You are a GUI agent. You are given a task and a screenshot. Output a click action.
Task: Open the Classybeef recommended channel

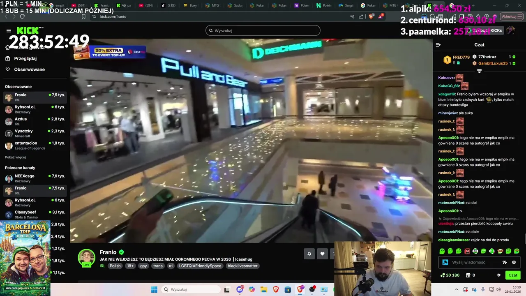coord(35,215)
